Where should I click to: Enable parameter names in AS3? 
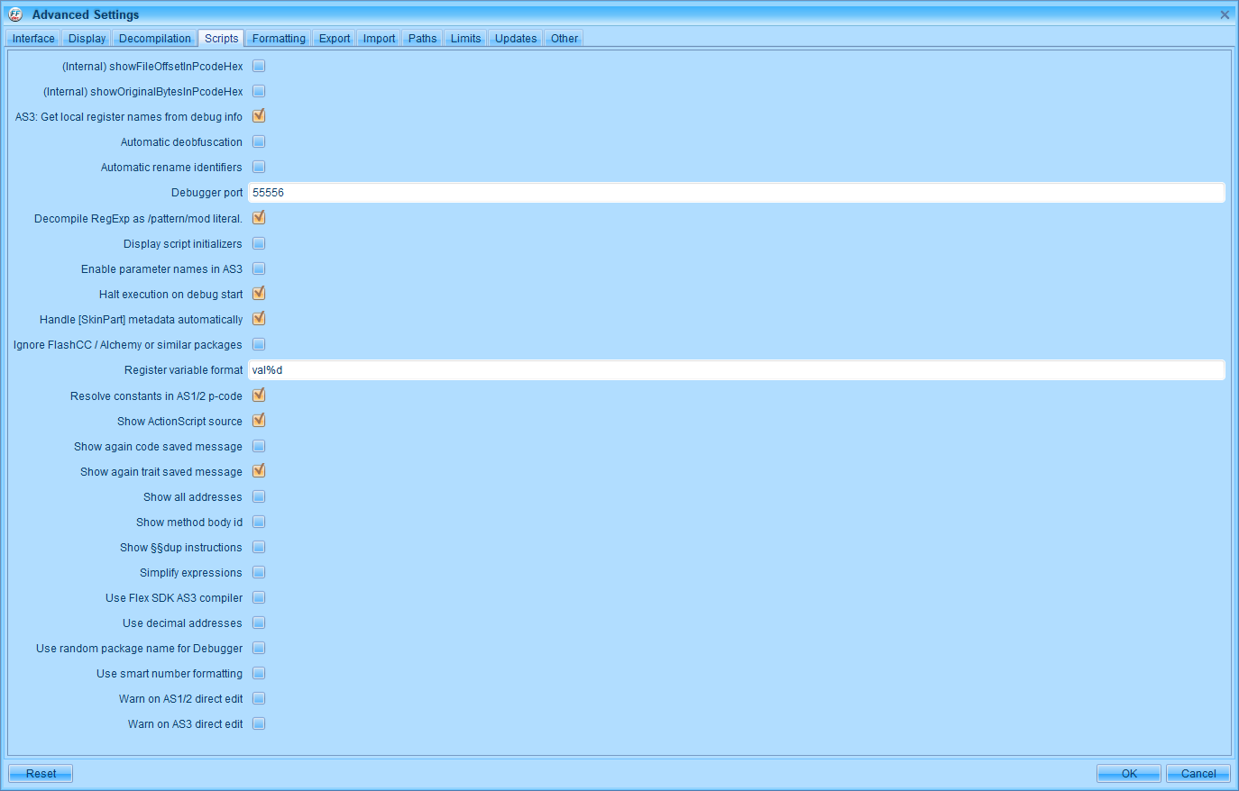(259, 268)
